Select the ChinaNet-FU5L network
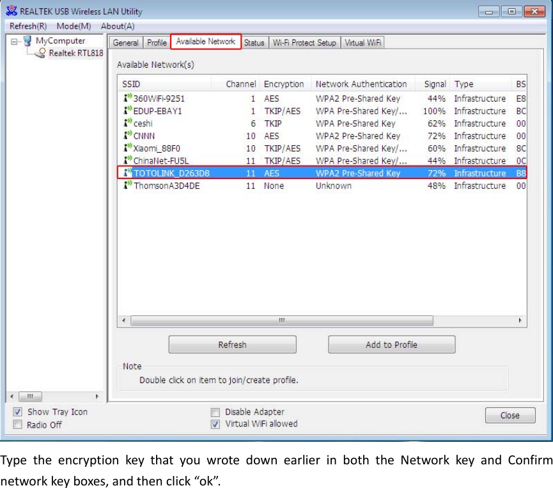Screen dimensions: 553x488 click(x=322, y=161)
